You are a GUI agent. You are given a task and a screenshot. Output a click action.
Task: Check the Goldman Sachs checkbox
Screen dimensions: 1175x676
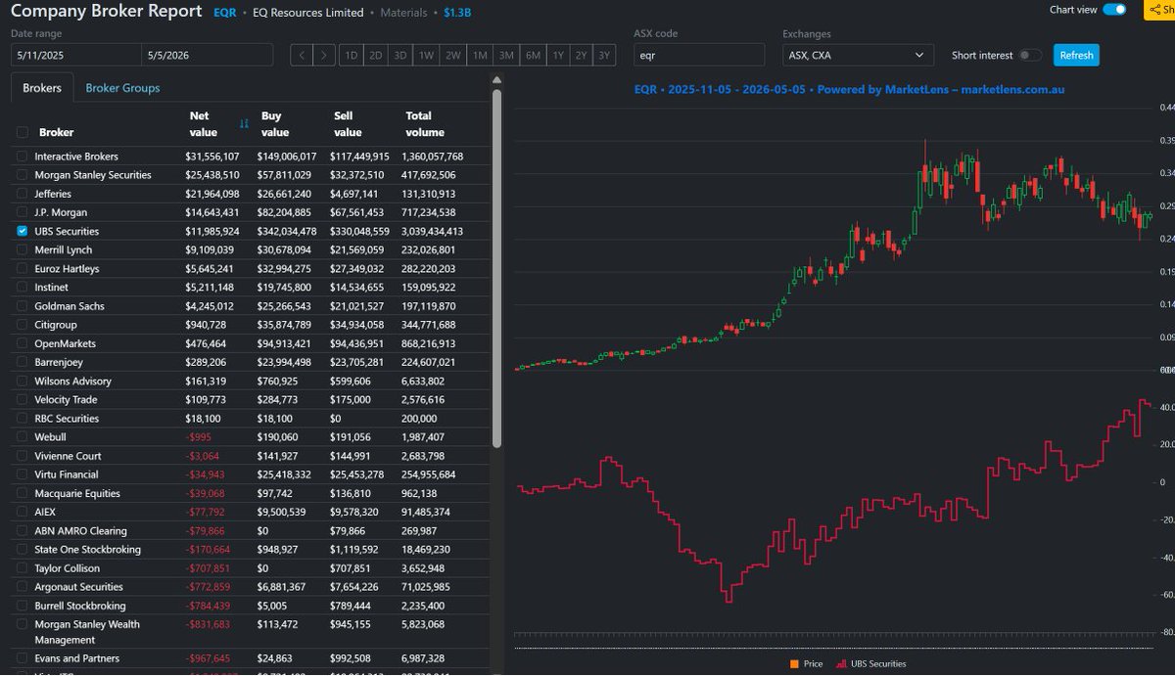pyautogui.click(x=23, y=306)
